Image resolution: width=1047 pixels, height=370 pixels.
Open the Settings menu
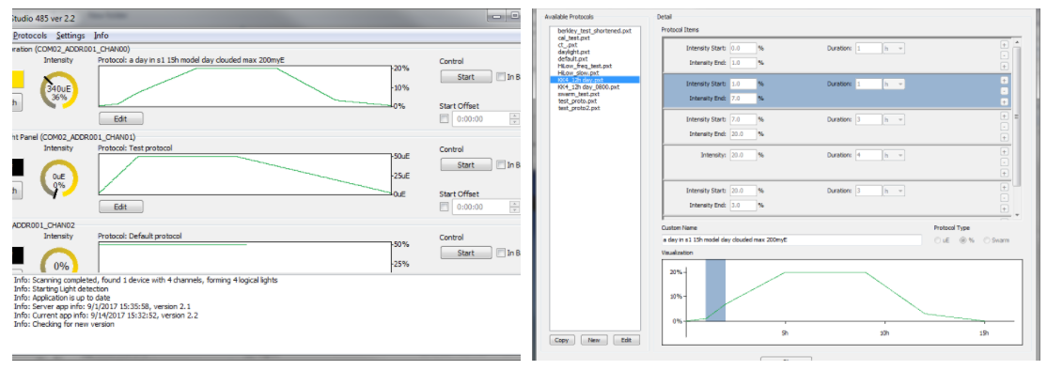tap(70, 36)
